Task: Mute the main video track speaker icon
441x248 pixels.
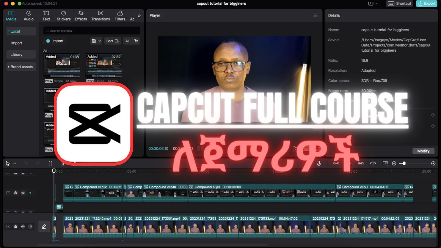Action: coord(30,226)
